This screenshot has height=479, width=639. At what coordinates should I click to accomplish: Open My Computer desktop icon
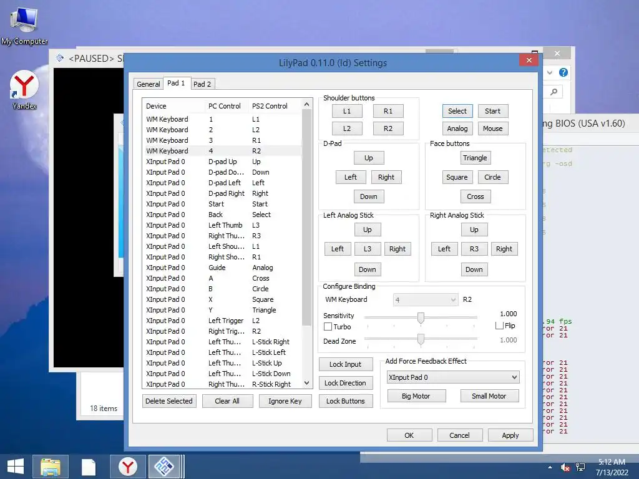pyautogui.click(x=24, y=25)
